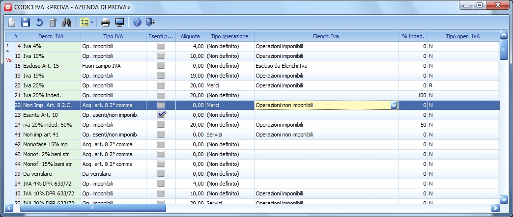Toggle Esenti checkbox for Da ventilare
513x217 pixels.
tap(161, 174)
